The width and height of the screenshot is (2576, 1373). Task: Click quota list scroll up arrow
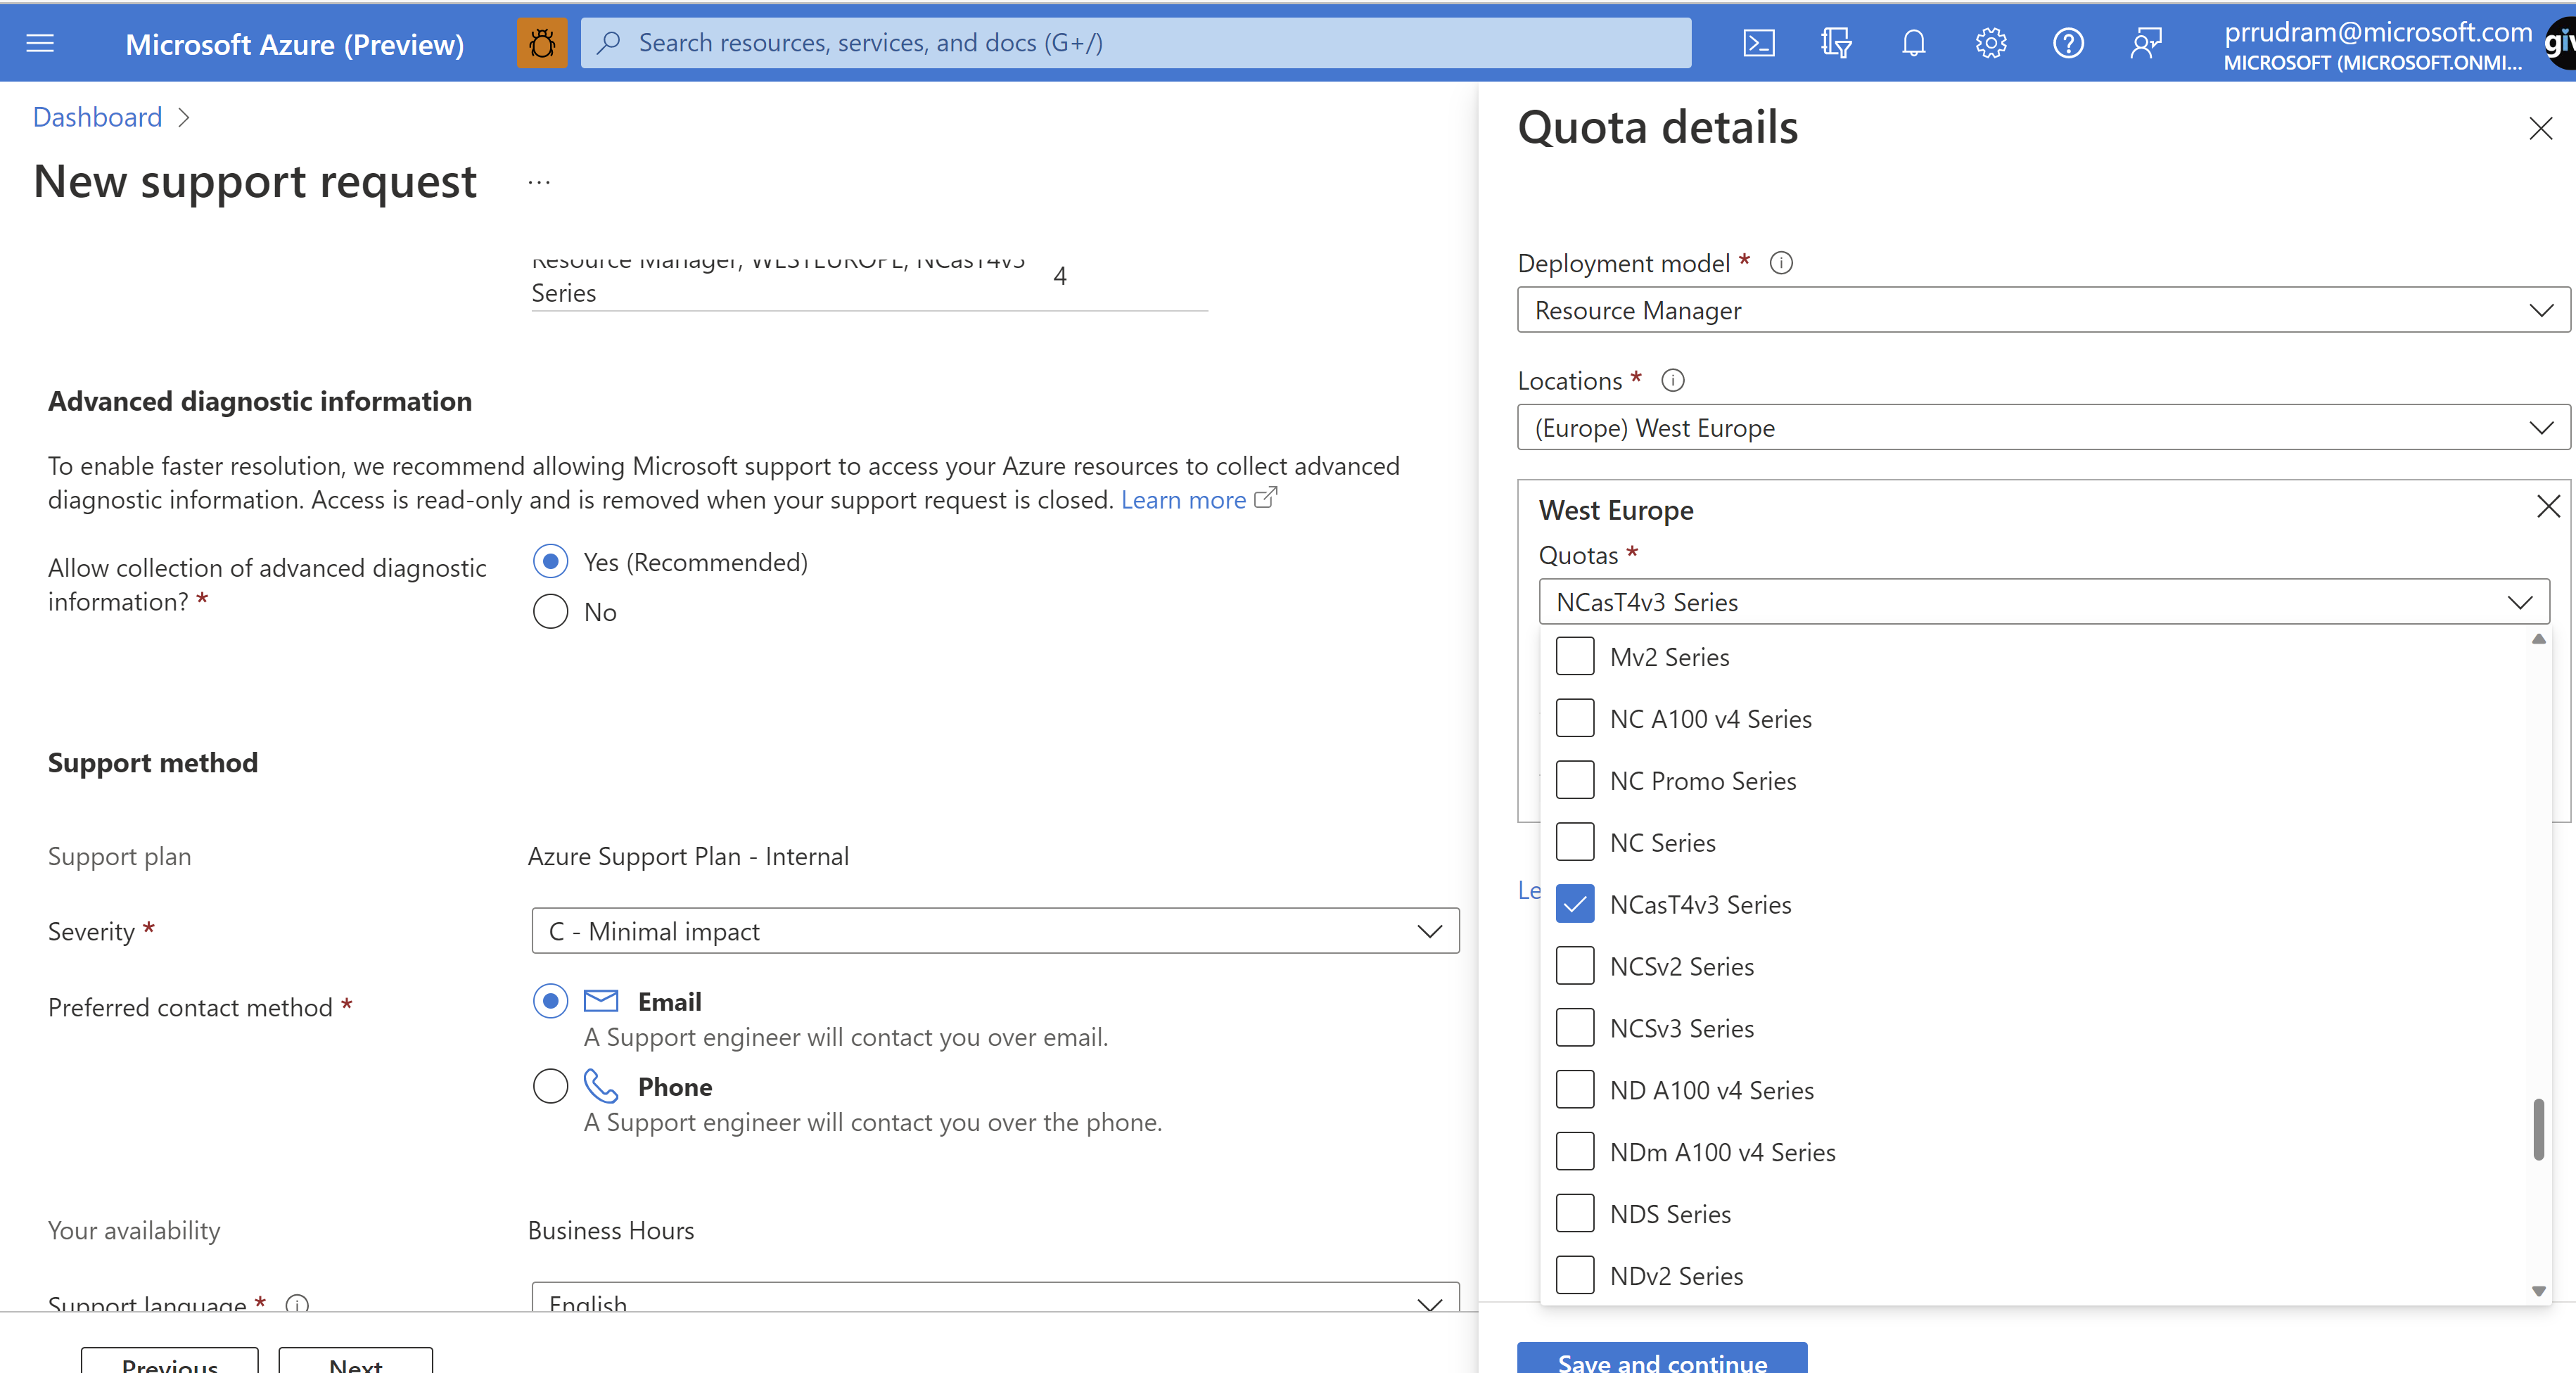pyautogui.click(x=2538, y=639)
